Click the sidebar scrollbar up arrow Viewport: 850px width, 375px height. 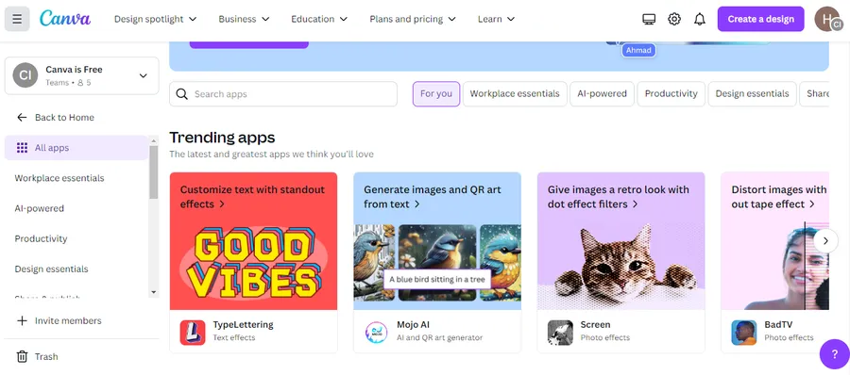[153, 140]
